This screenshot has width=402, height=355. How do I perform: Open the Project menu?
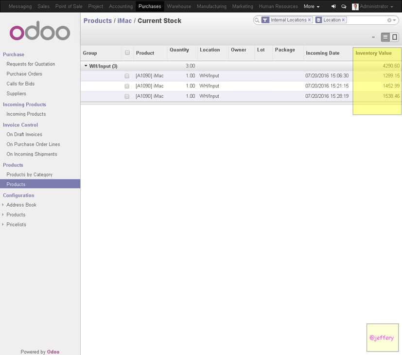coord(95,6)
